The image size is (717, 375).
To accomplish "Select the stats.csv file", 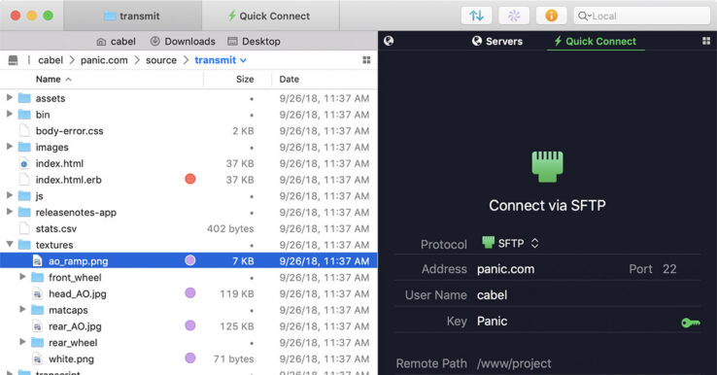I will tap(188, 228).
